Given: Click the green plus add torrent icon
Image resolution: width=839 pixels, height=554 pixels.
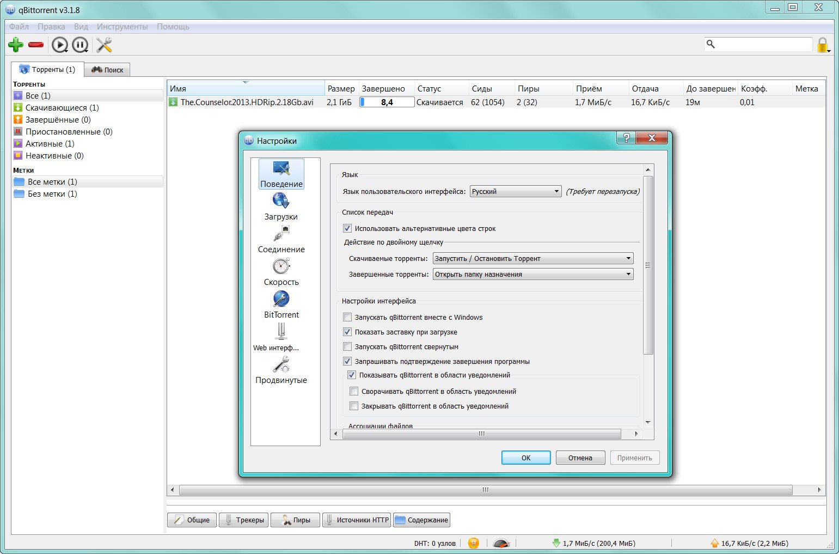Looking at the screenshot, I should pos(16,45).
